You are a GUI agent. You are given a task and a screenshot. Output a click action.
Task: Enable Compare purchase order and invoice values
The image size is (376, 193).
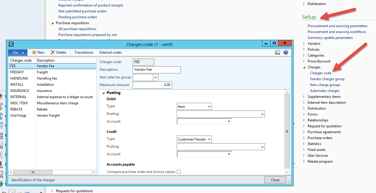click(x=179, y=171)
